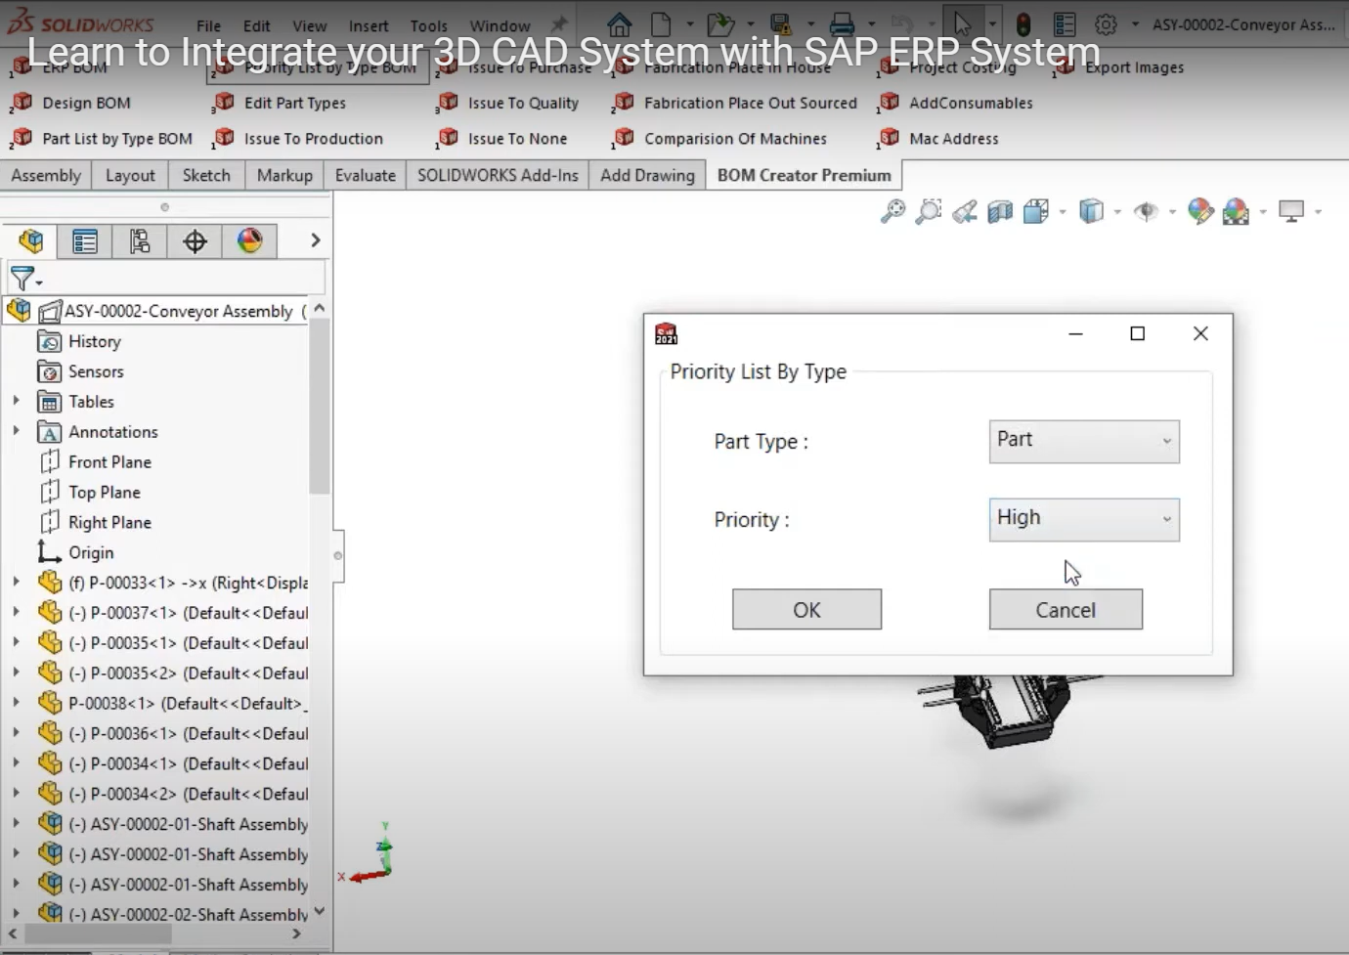Expand the Tables tree node
Screen dimensions: 1349x955
coord(16,401)
